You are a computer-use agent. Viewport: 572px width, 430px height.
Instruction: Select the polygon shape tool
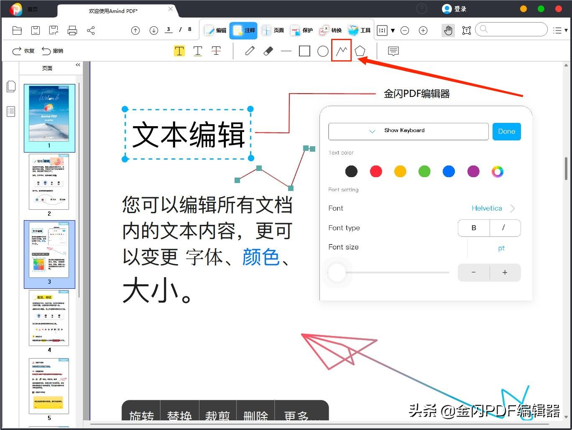tap(360, 51)
